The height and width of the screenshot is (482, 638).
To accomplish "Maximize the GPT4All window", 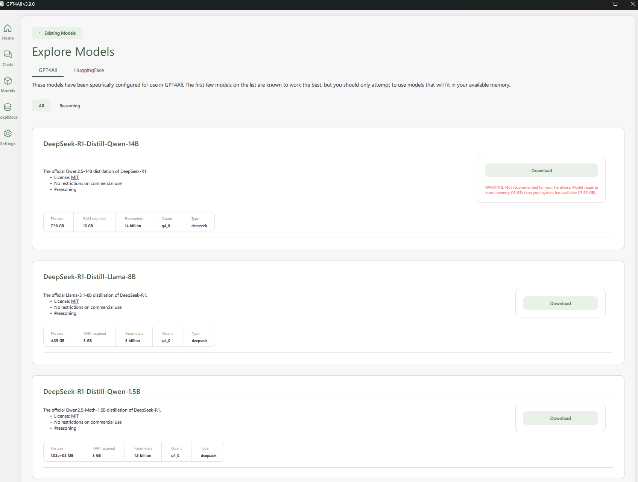I will point(615,4).
